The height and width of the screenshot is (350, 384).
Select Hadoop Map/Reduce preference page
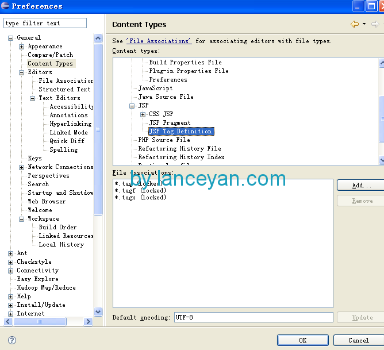coord(46,287)
